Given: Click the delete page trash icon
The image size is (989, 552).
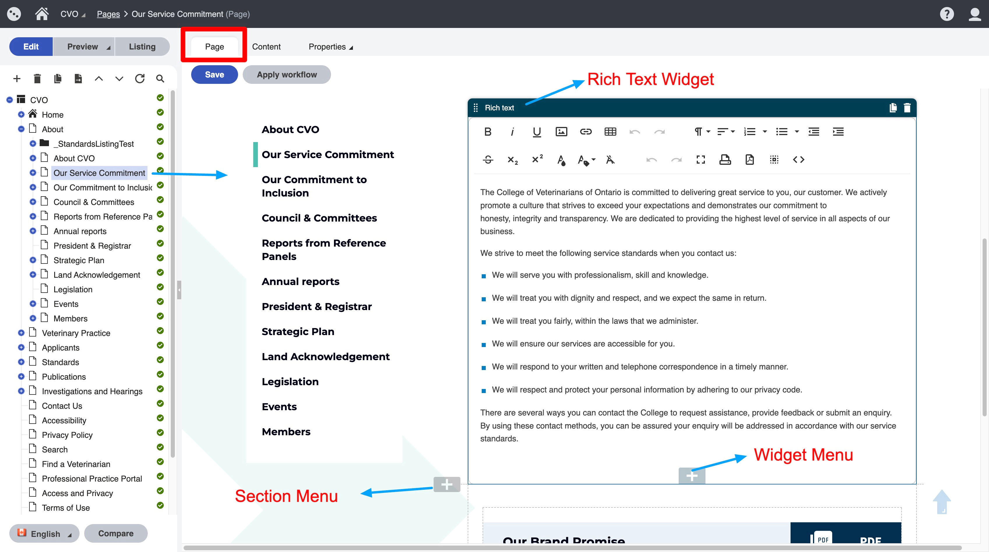Looking at the screenshot, I should tap(37, 79).
